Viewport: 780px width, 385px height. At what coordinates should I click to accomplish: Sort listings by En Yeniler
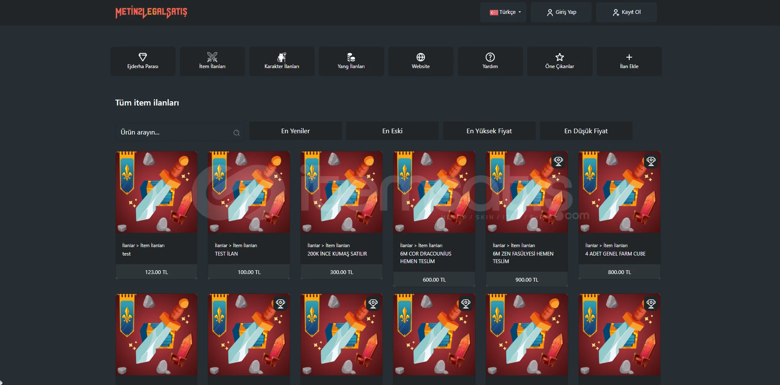click(296, 131)
